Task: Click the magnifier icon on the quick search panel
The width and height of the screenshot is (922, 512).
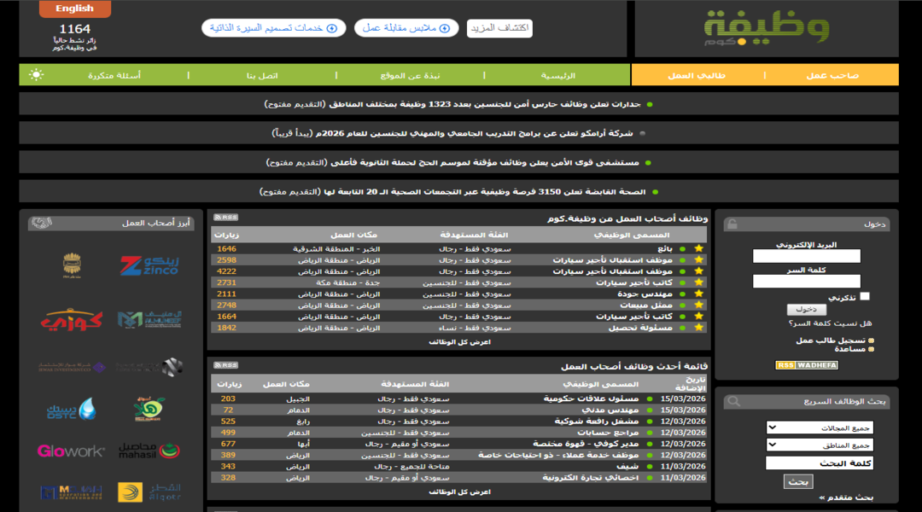Action: [x=732, y=401]
